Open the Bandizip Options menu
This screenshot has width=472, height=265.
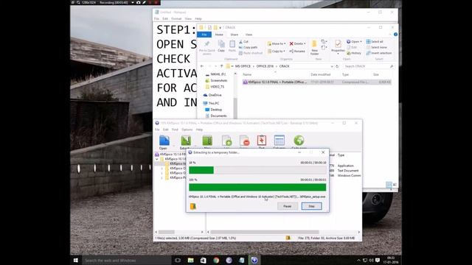(x=187, y=130)
